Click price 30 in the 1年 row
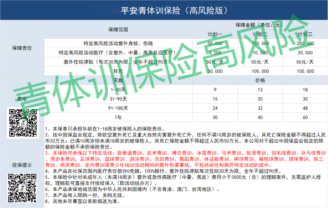328x208 pixels. [x=215, y=117]
